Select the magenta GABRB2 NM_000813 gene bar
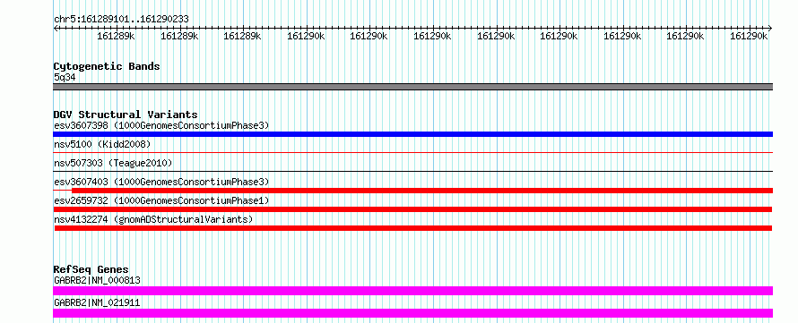 coord(412,291)
